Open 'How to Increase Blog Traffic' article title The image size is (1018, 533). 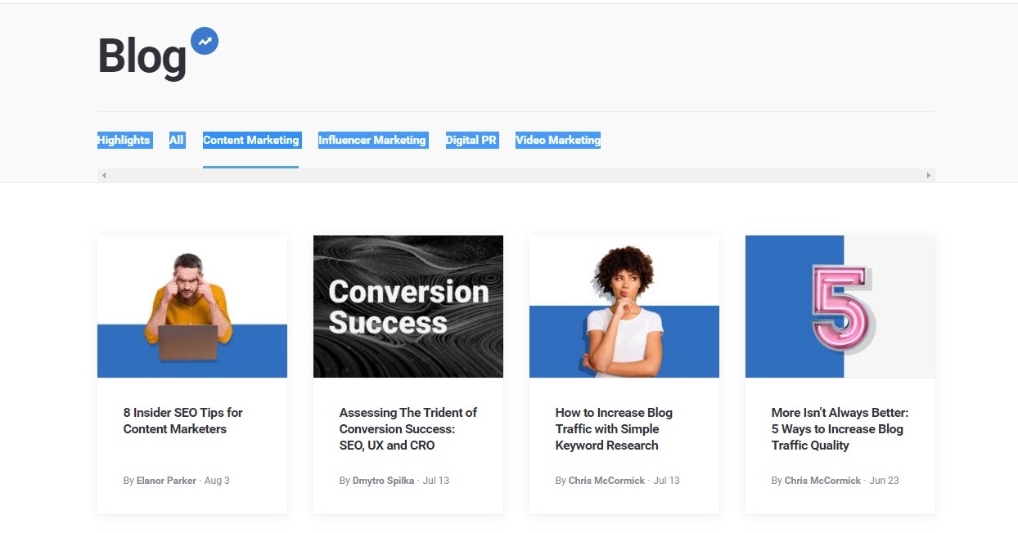point(614,428)
